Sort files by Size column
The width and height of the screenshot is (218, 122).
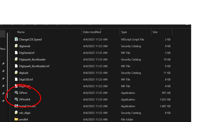click(155, 32)
